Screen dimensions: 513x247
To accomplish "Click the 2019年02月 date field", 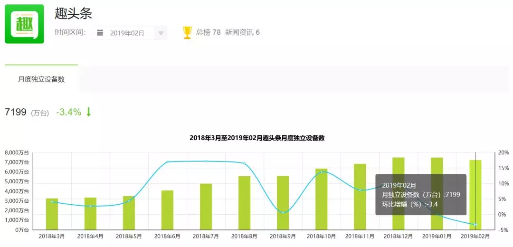I will pos(130,33).
